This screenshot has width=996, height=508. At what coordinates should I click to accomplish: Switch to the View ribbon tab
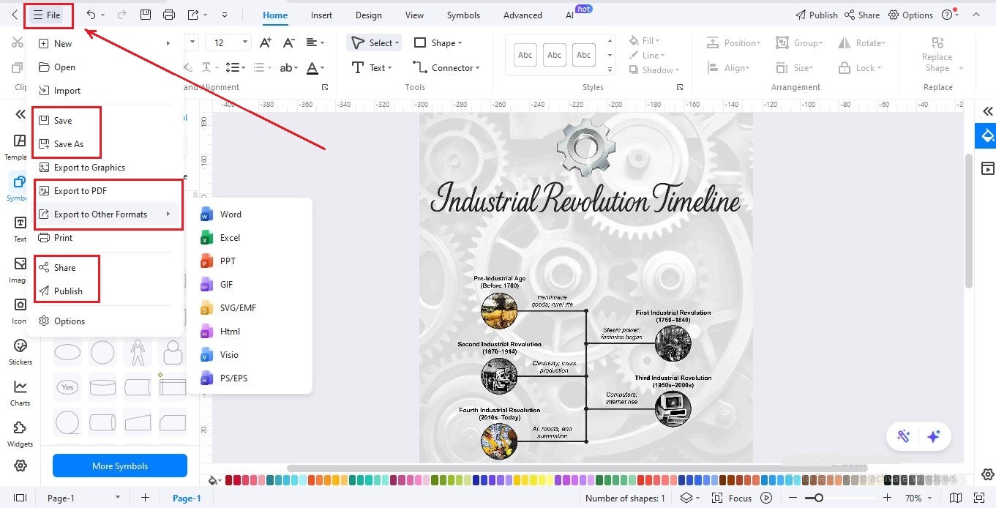pos(414,15)
